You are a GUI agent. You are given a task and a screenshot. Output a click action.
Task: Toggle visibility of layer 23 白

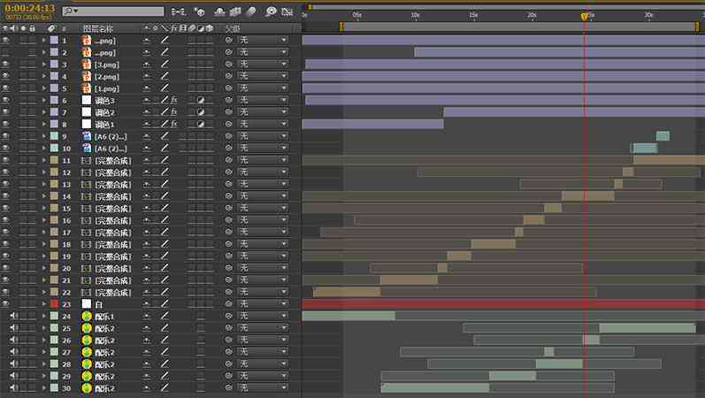pyautogui.click(x=5, y=303)
